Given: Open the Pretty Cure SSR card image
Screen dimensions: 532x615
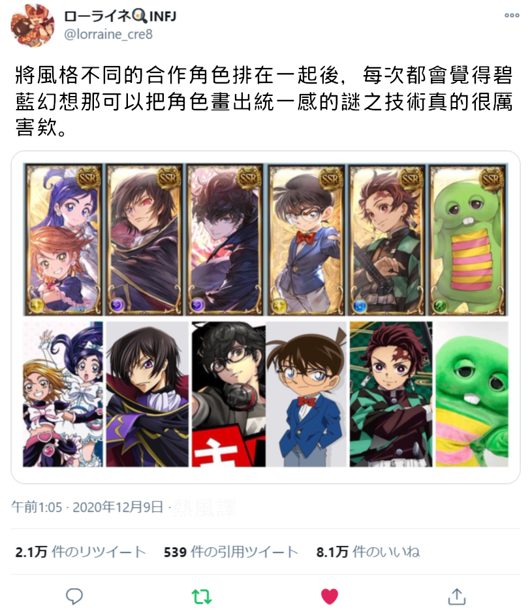Looking at the screenshot, I should click(x=63, y=240).
